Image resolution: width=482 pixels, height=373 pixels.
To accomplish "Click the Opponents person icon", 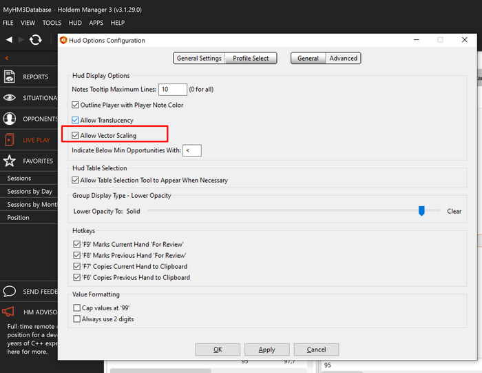I will coord(10,119).
